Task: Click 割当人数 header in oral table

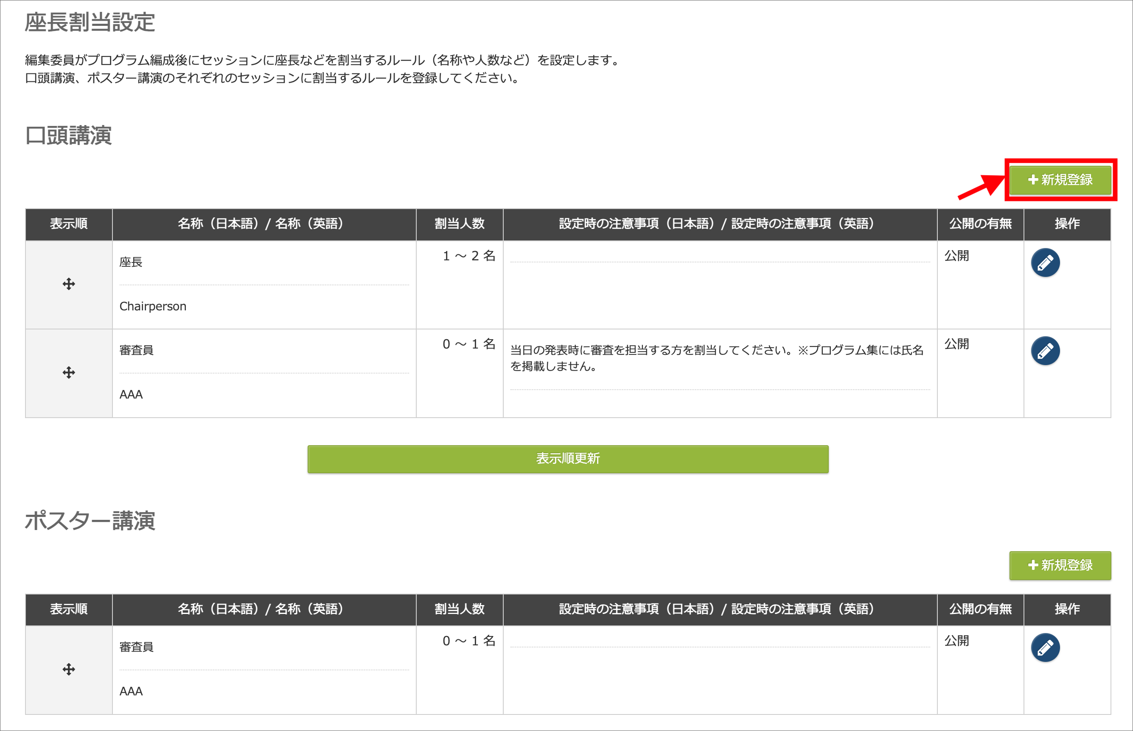Action: pos(460,223)
